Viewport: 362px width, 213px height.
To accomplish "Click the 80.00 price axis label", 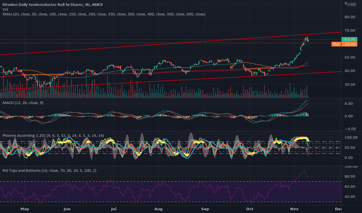I will point(350,17).
